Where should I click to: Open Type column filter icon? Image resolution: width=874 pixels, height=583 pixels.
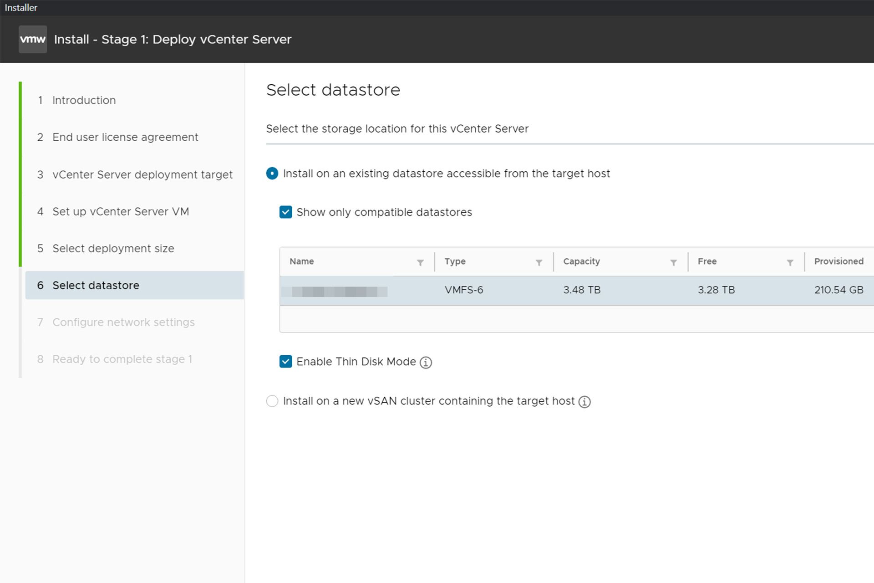click(539, 262)
